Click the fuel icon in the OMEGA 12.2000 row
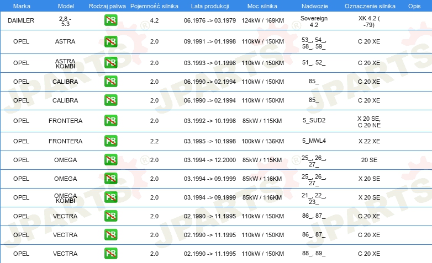This screenshot has width=432, height=263. pyautogui.click(x=110, y=160)
